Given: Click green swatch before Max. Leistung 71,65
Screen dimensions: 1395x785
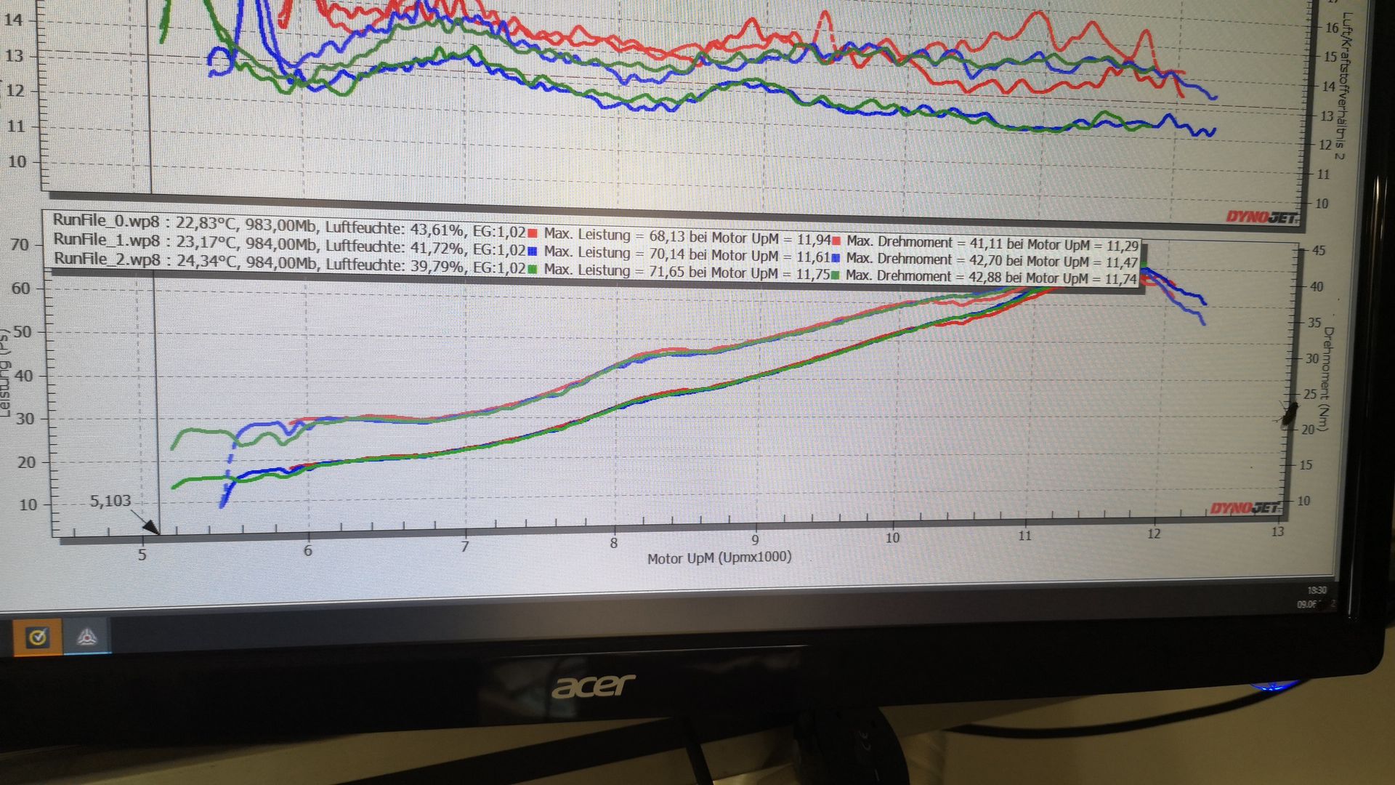Looking at the screenshot, I should click(533, 270).
